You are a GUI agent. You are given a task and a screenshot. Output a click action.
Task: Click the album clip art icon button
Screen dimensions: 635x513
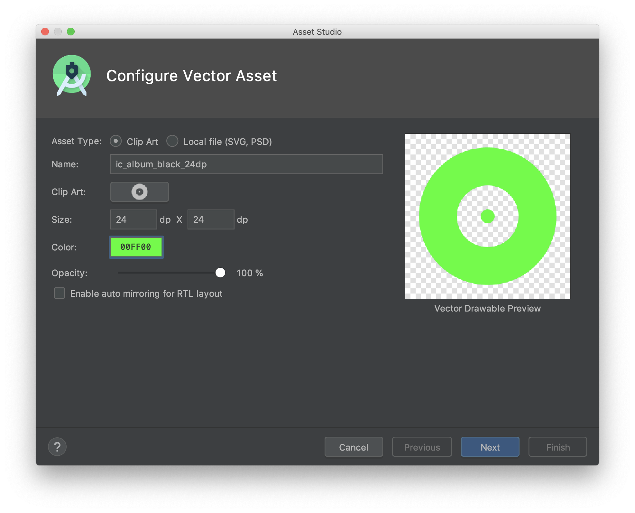coord(139,192)
